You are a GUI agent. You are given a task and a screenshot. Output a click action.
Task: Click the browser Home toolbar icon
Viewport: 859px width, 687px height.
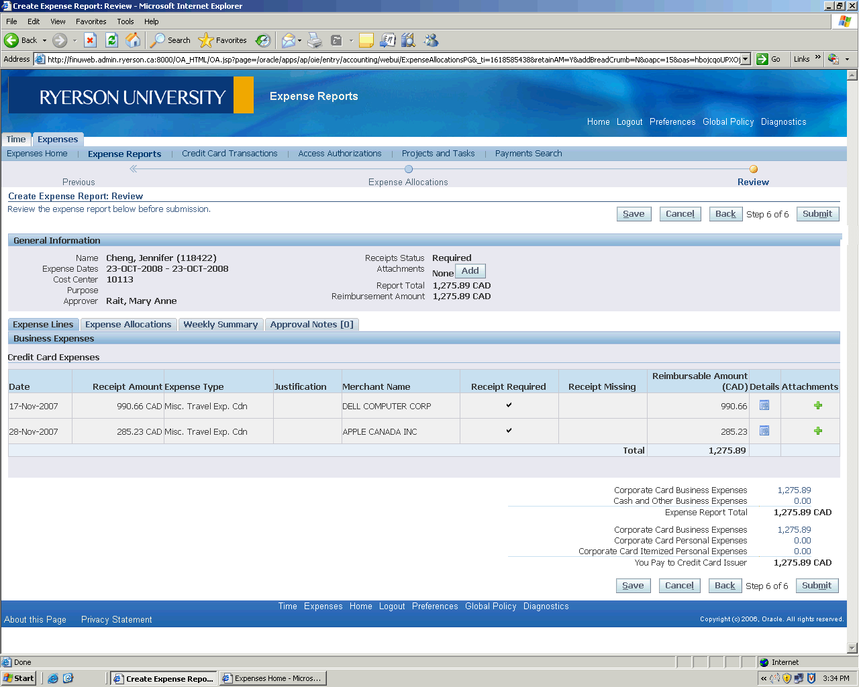click(134, 40)
